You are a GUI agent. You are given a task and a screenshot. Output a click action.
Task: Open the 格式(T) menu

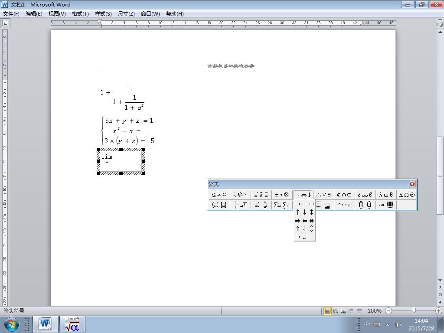click(80, 14)
